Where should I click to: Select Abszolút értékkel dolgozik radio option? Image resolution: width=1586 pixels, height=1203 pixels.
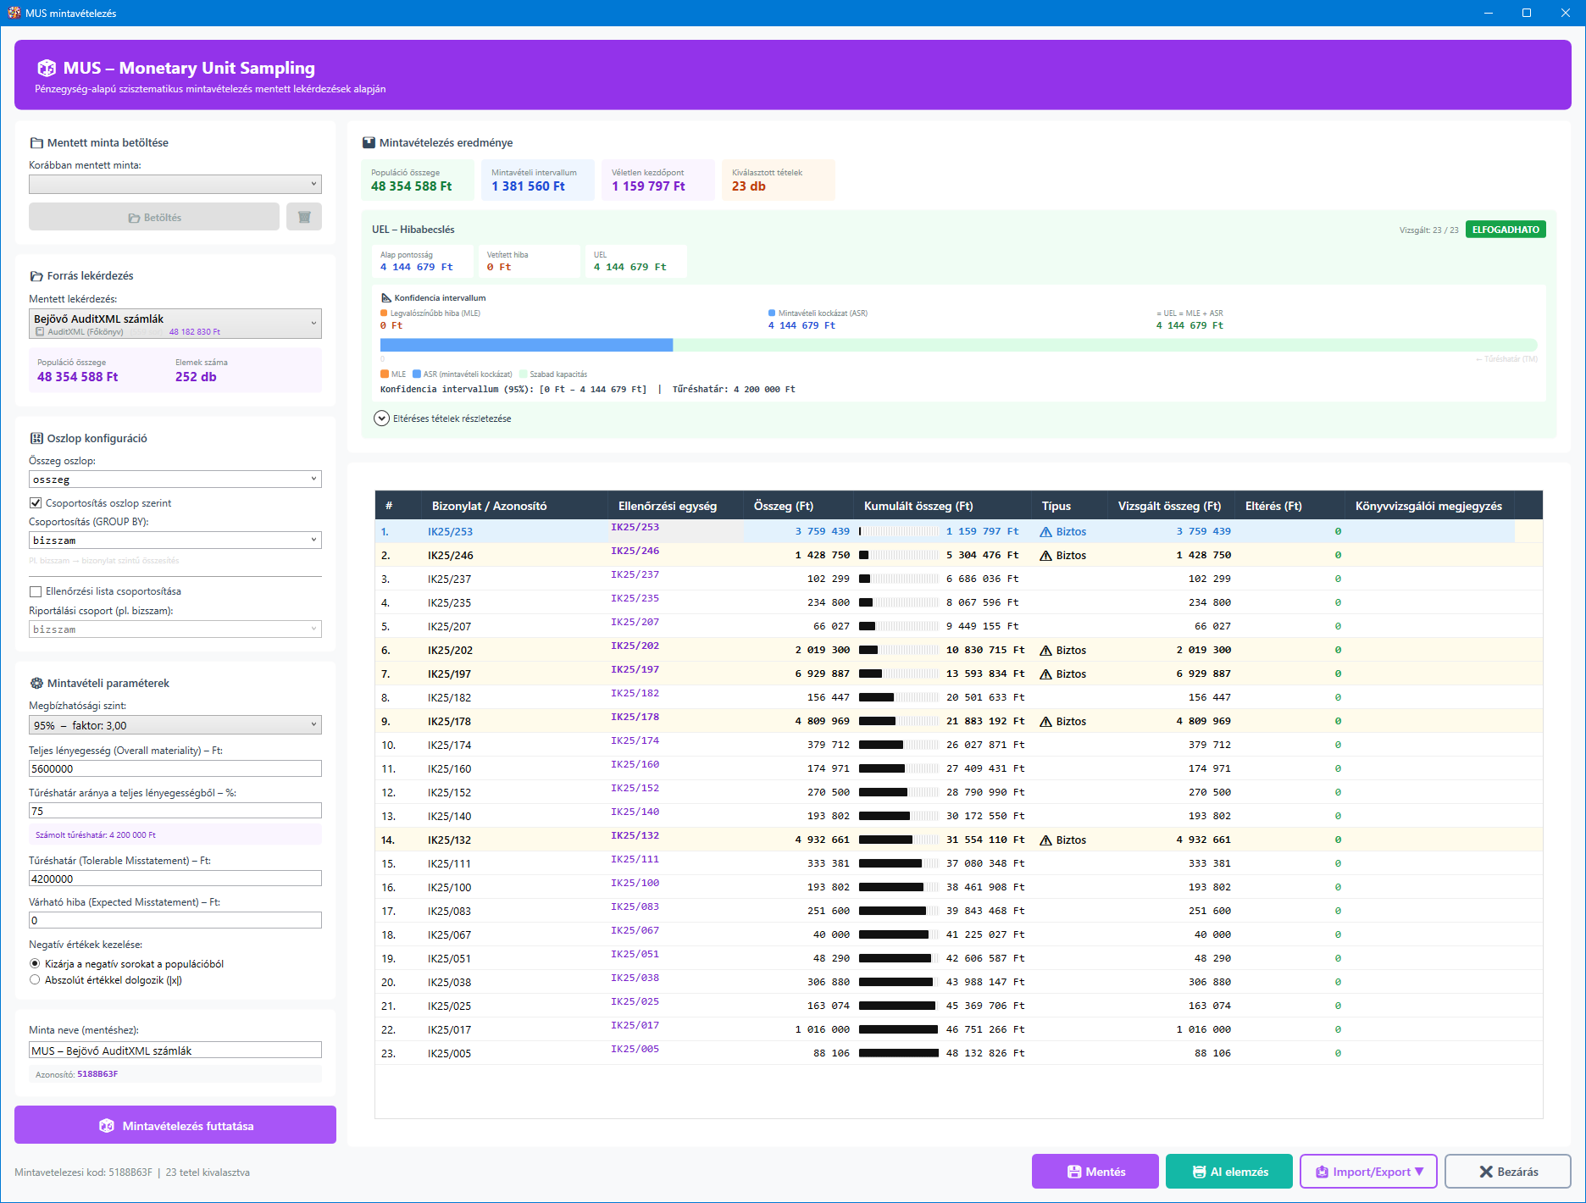tap(35, 980)
